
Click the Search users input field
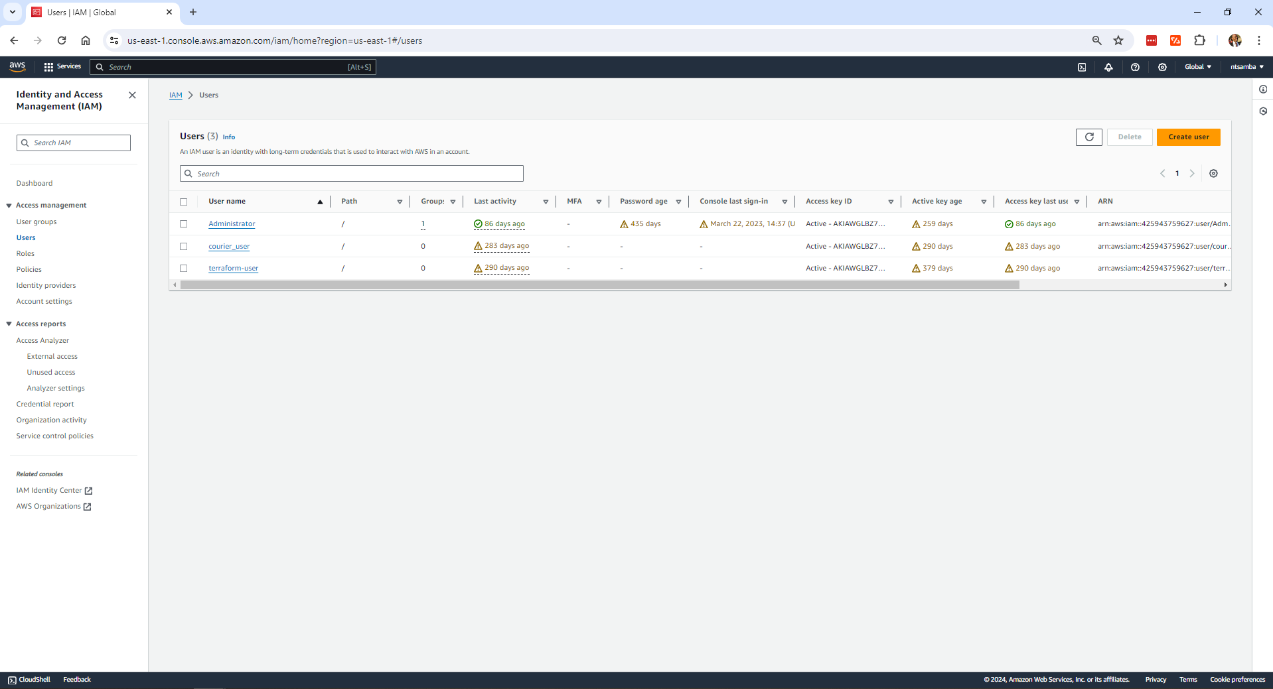(x=351, y=173)
